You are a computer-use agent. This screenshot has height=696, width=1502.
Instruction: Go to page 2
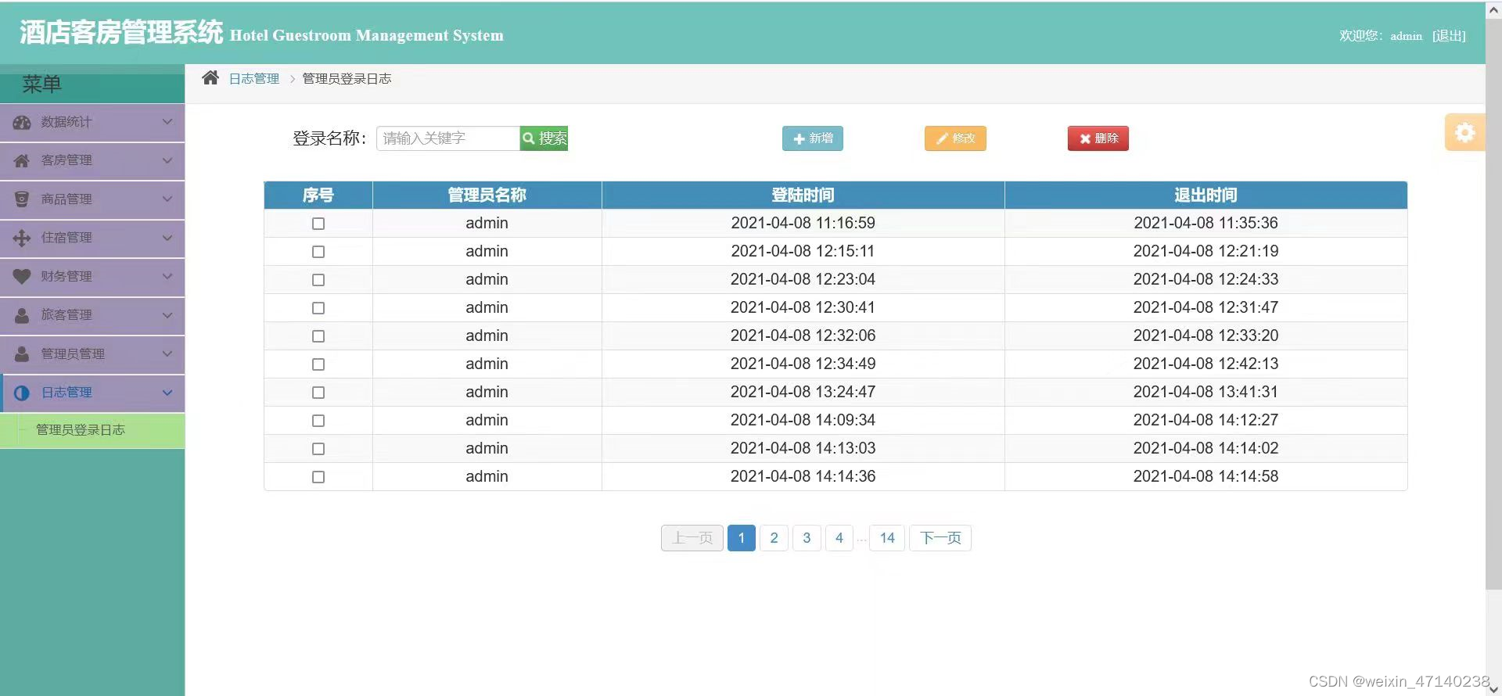pyautogui.click(x=774, y=538)
